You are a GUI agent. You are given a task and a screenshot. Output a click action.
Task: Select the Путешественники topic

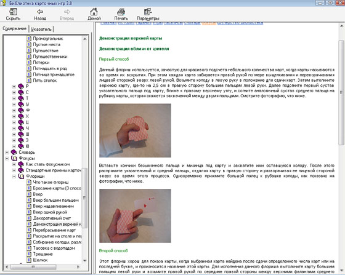[50, 57]
